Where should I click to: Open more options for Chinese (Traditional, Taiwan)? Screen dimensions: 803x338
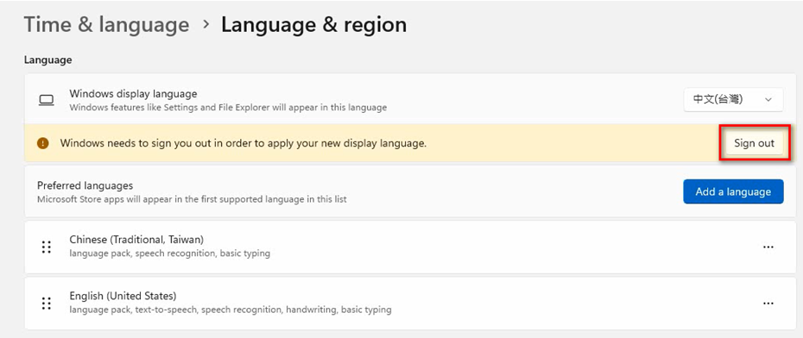pyautogui.click(x=768, y=247)
